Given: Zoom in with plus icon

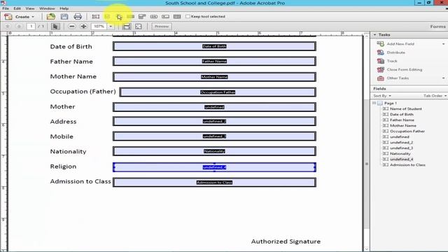Looking at the screenshot, I should pos(83,27).
